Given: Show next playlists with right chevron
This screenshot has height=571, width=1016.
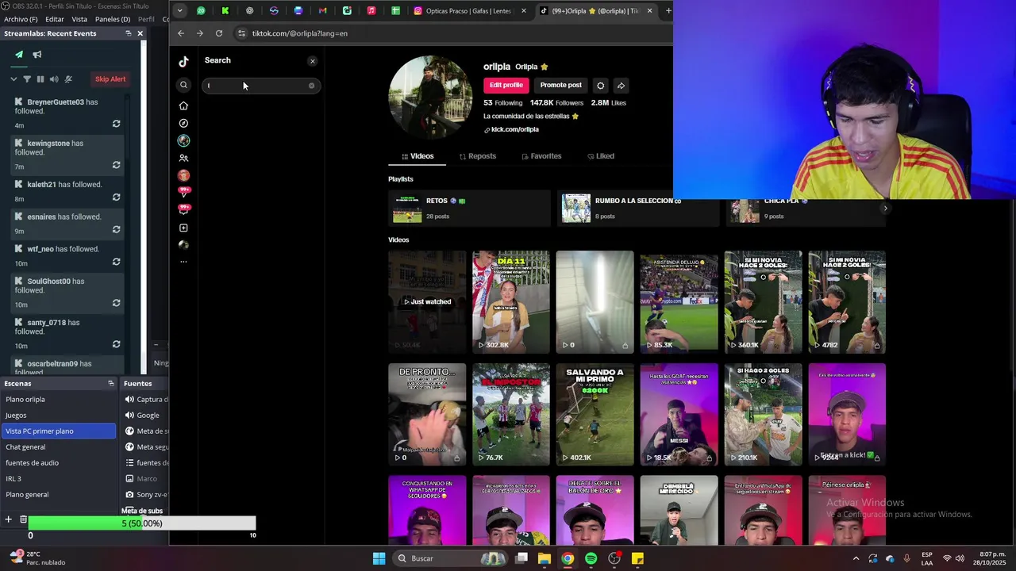Looking at the screenshot, I should 885,209.
